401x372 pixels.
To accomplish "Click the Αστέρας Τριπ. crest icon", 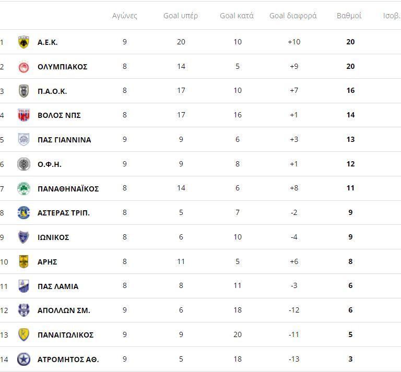I will coord(23,213).
